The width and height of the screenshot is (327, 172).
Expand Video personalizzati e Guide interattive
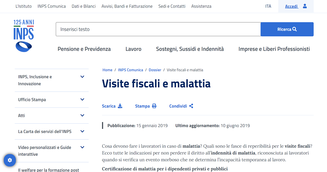click(x=82, y=147)
